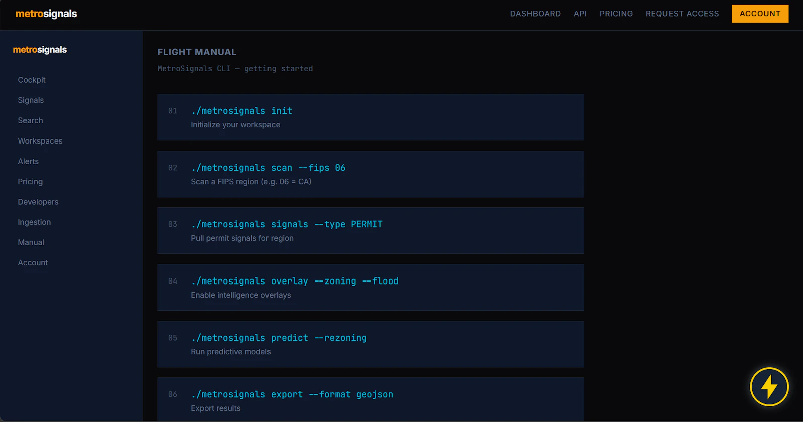Click 'MetroSignals CLI — getting started' subtitle
Image resolution: width=803 pixels, height=422 pixels.
point(235,69)
